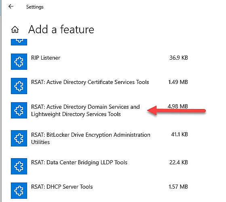226x202 pixels.
Task: Select RSAT: Active Directory Certificate Services Tools
Action: coord(90,82)
